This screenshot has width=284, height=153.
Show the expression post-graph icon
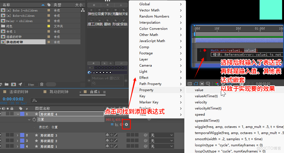(x=117, y=124)
